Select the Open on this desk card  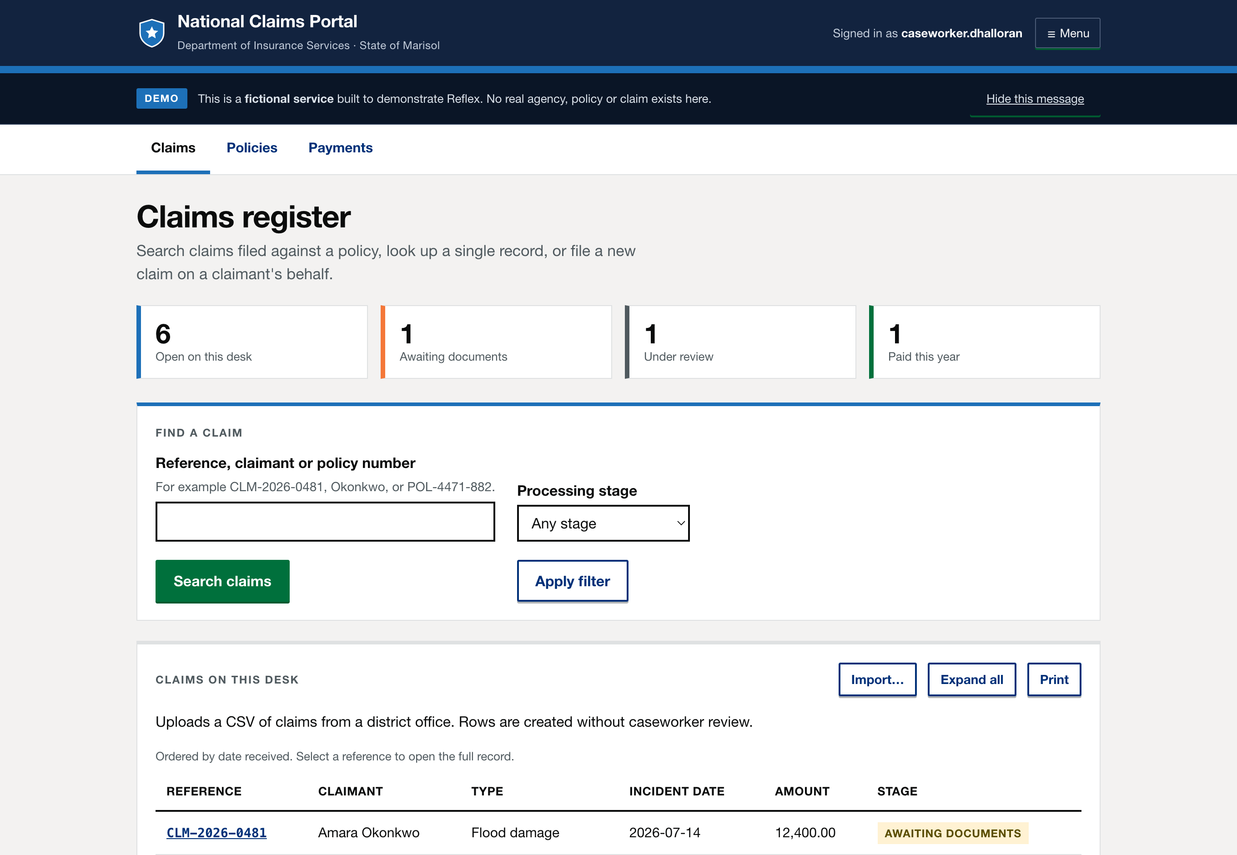pyautogui.click(x=252, y=342)
